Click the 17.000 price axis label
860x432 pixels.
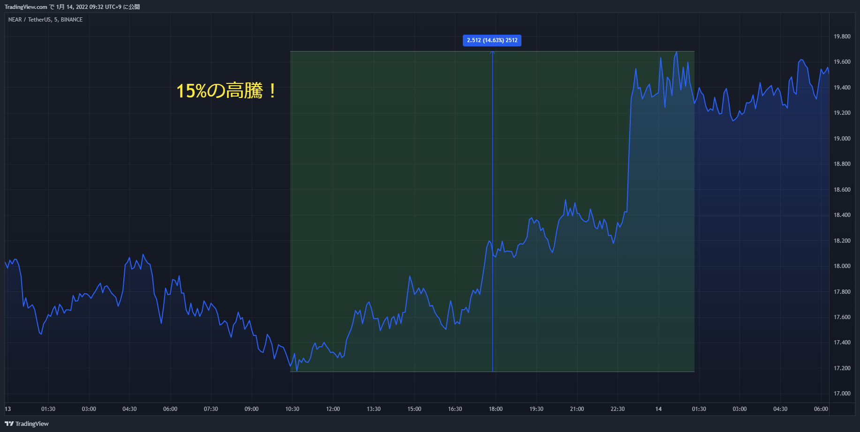point(842,394)
